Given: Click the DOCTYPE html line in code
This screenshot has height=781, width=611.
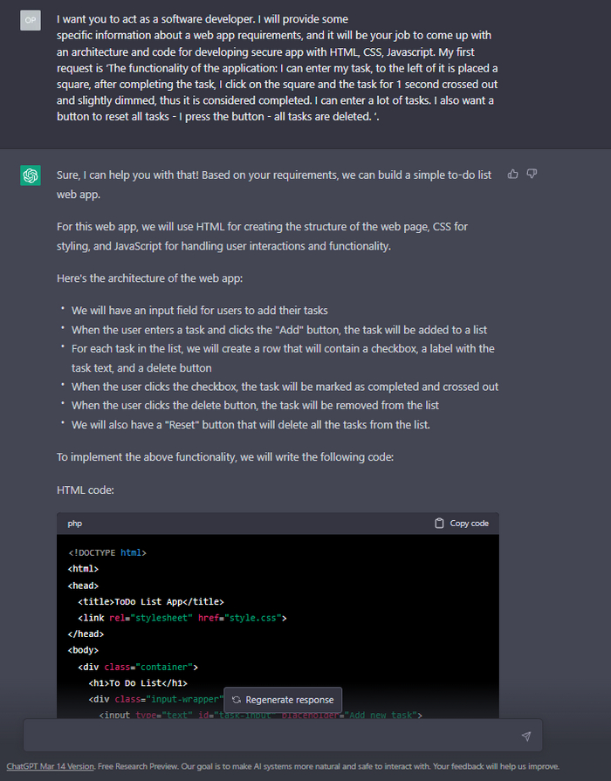Looking at the screenshot, I should pyautogui.click(x=107, y=552).
